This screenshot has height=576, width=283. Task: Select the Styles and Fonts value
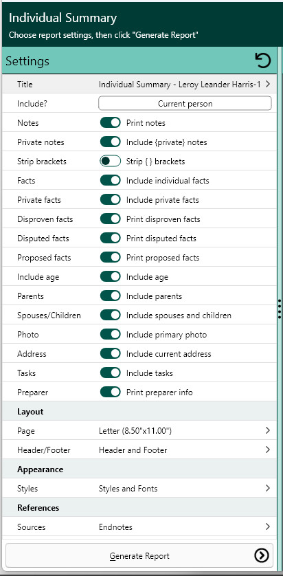128,488
